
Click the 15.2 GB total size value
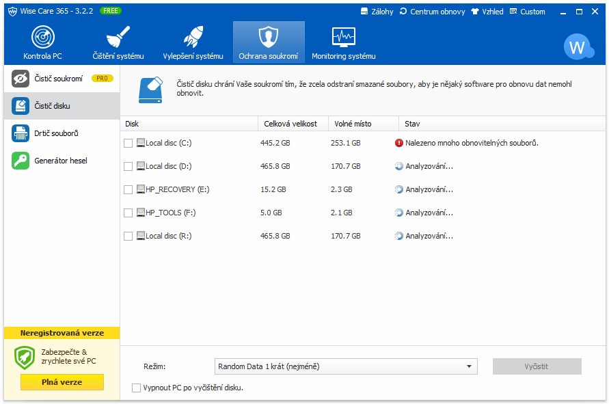click(273, 189)
